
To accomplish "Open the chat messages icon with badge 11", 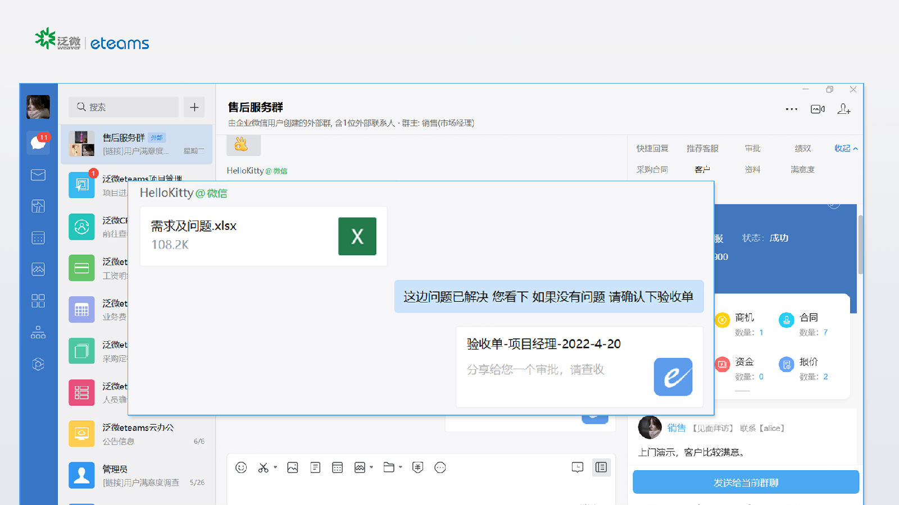I will point(38,143).
